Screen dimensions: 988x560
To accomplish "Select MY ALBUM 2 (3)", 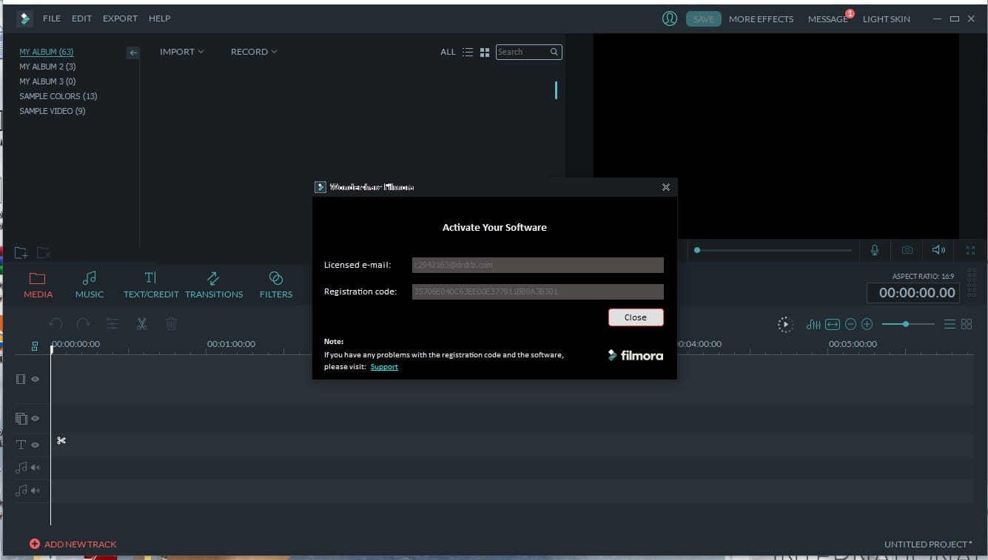I will pyautogui.click(x=47, y=67).
